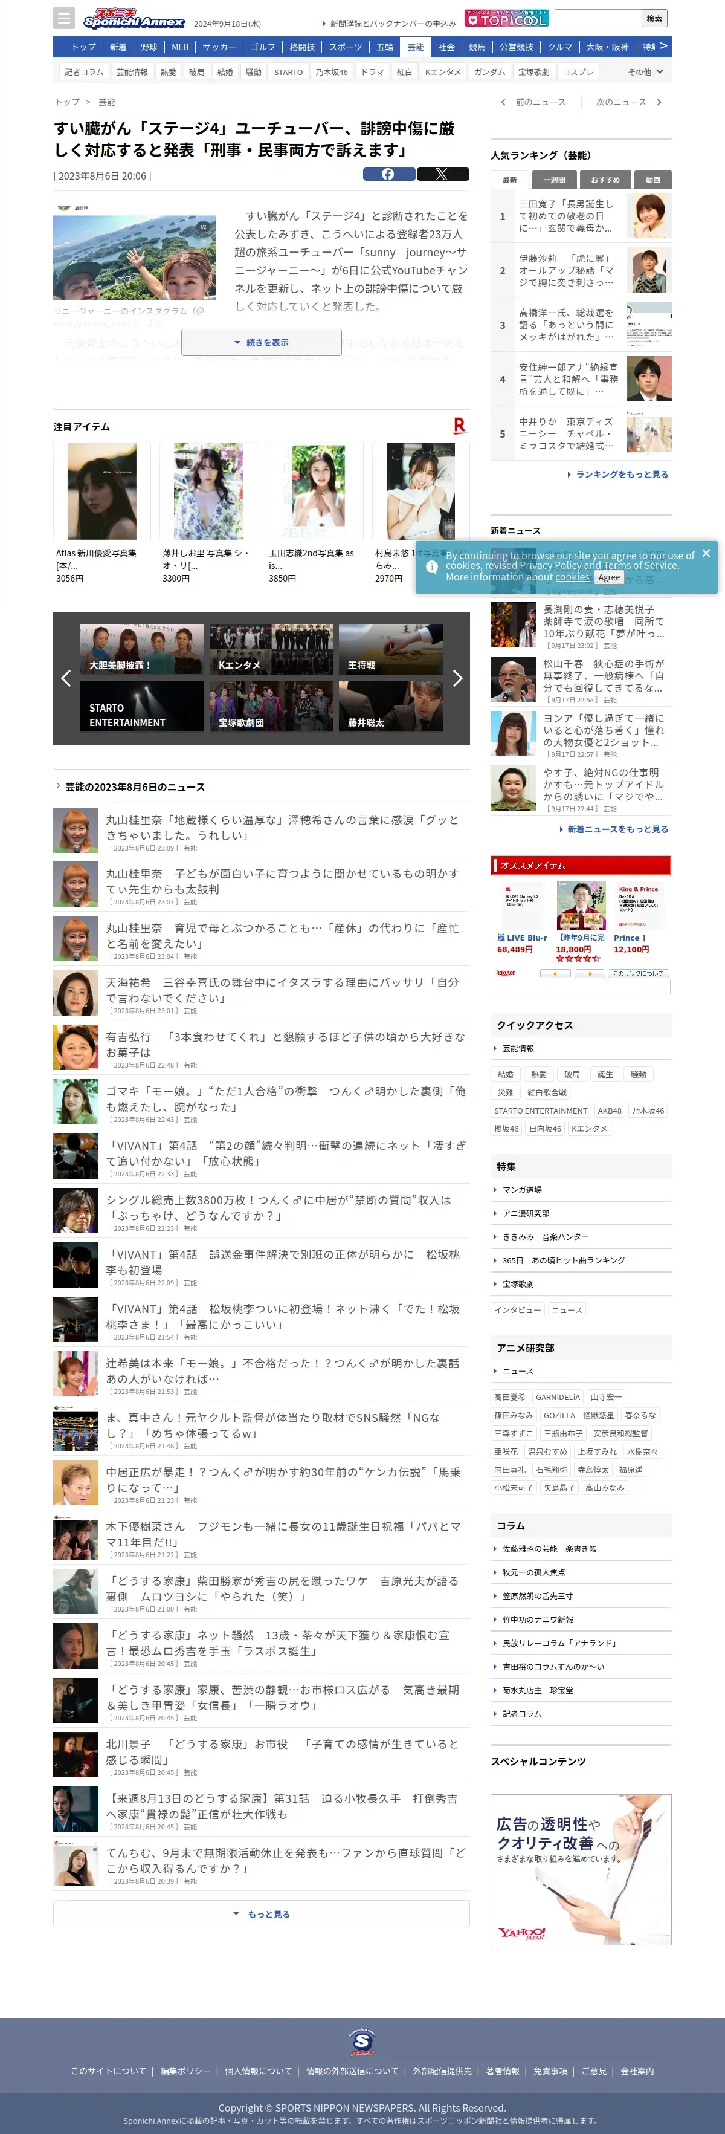Switch ranking to 一週間 tab
The height and width of the screenshot is (2134, 725).
[x=553, y=180]
